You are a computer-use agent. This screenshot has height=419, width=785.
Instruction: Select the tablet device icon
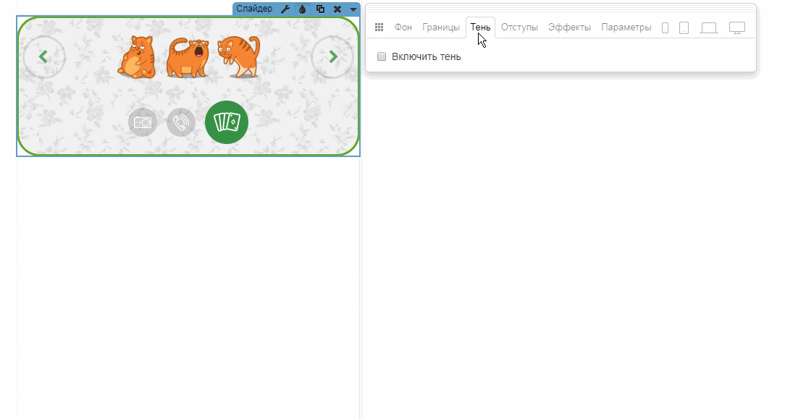click(x=684, y=28)
